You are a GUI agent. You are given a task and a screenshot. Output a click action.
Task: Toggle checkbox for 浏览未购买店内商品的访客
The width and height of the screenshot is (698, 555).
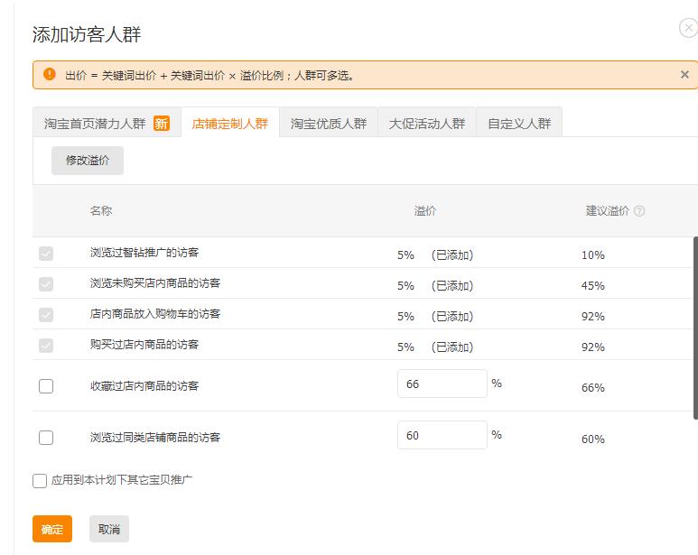pos(46,284)
